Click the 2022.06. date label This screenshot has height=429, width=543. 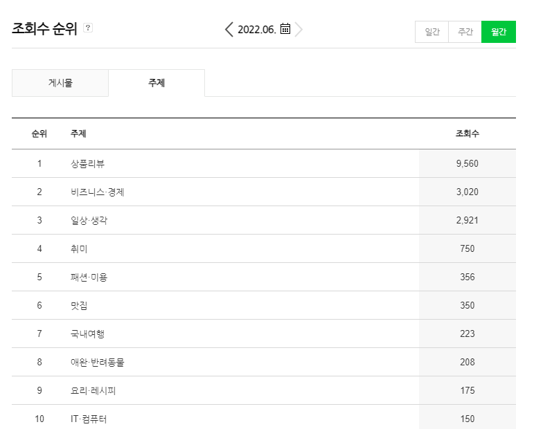coord(256,30)
